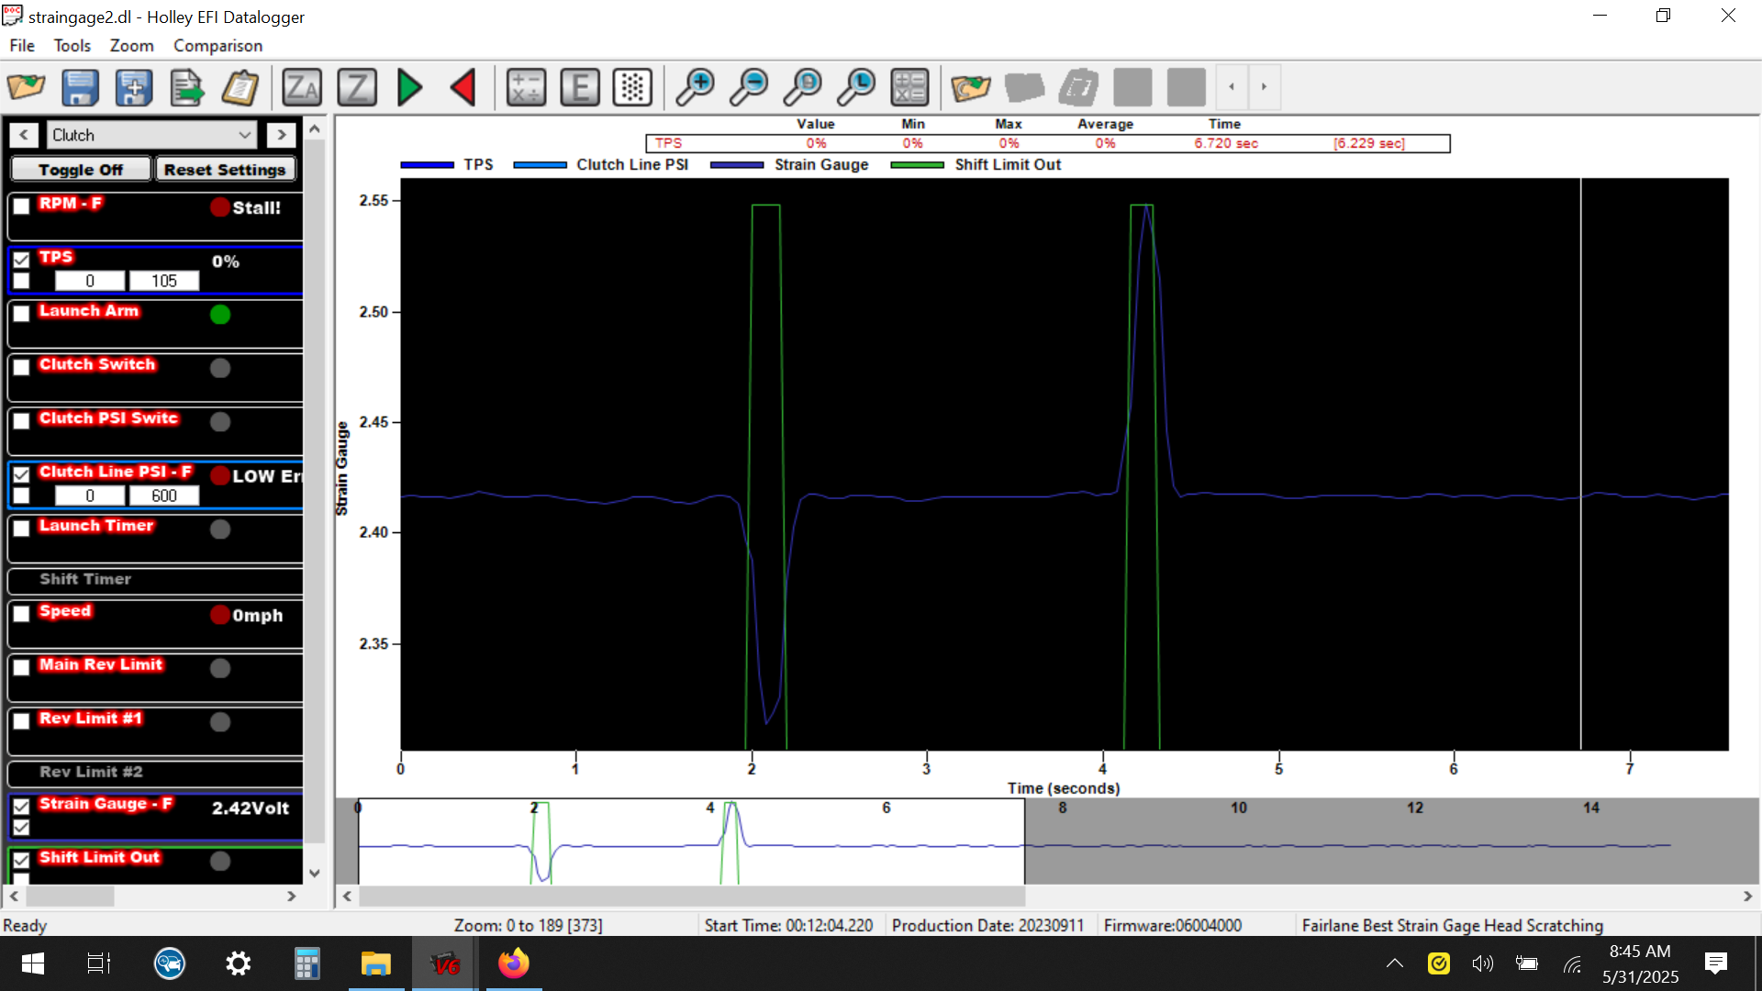The width and height of the screenshot is (1762, 991).
Task: Open the Tools menu
Action: click(x=72, y=46)
